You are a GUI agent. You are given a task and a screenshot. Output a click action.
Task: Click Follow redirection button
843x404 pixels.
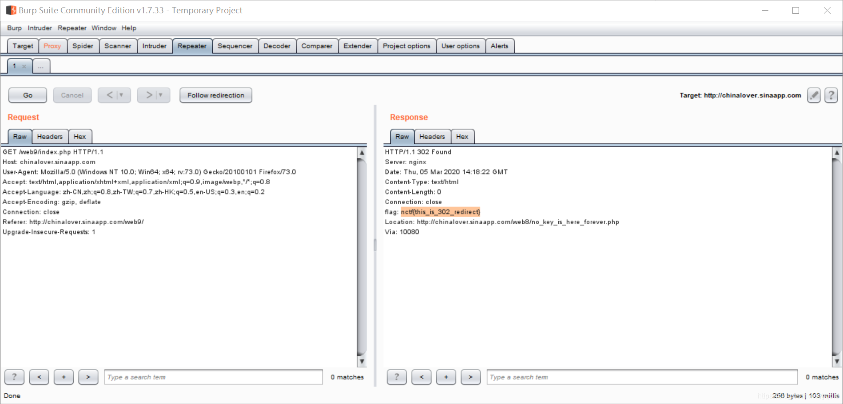click(216, 95)
